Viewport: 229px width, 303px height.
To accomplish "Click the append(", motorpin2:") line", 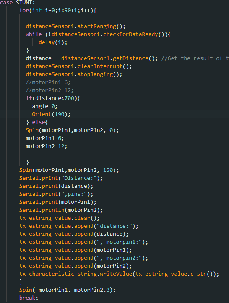I will [83, 258].
